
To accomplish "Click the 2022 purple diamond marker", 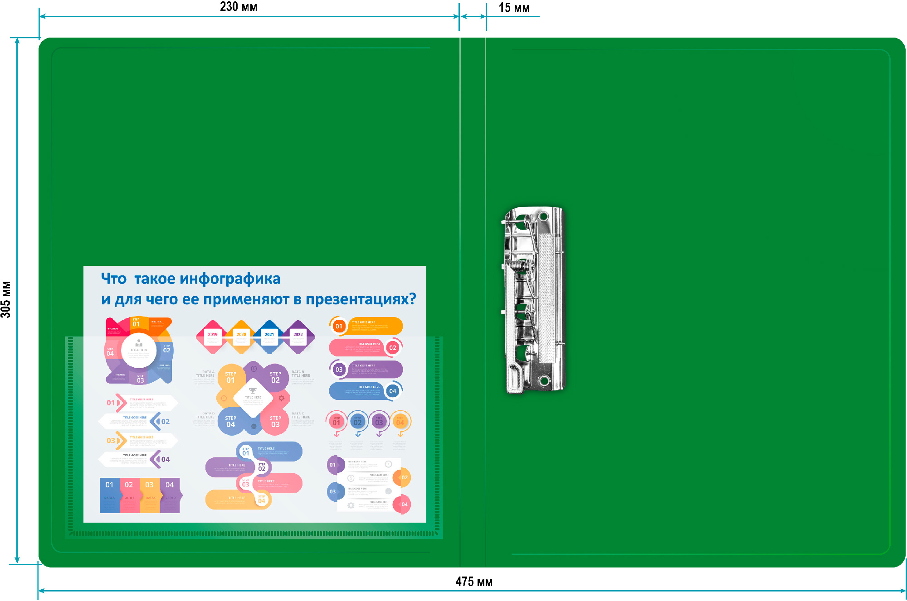I will coord(298,337).
